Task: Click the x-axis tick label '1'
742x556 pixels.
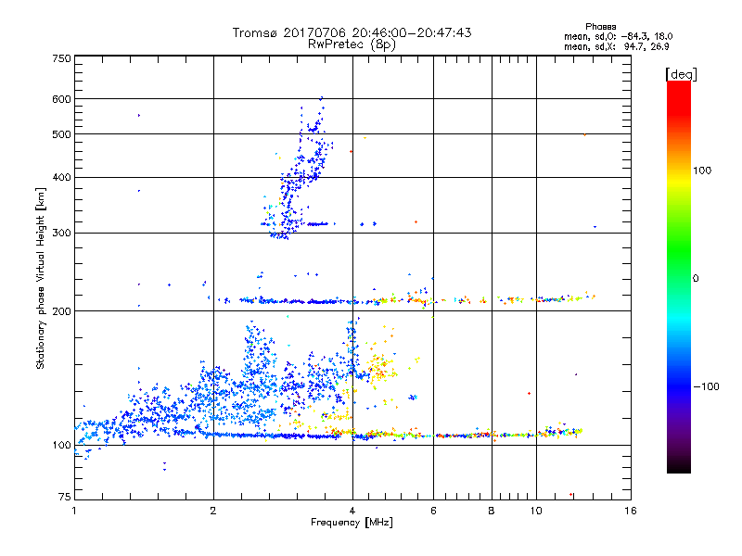Action: [74, 511]
